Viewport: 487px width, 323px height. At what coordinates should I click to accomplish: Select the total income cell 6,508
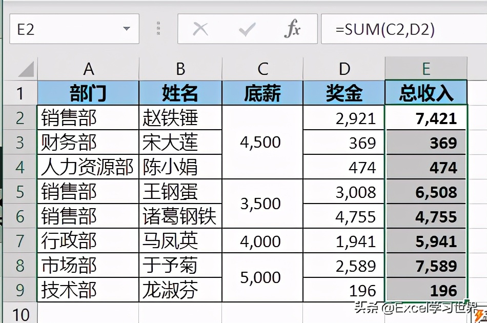pos(426,191)
